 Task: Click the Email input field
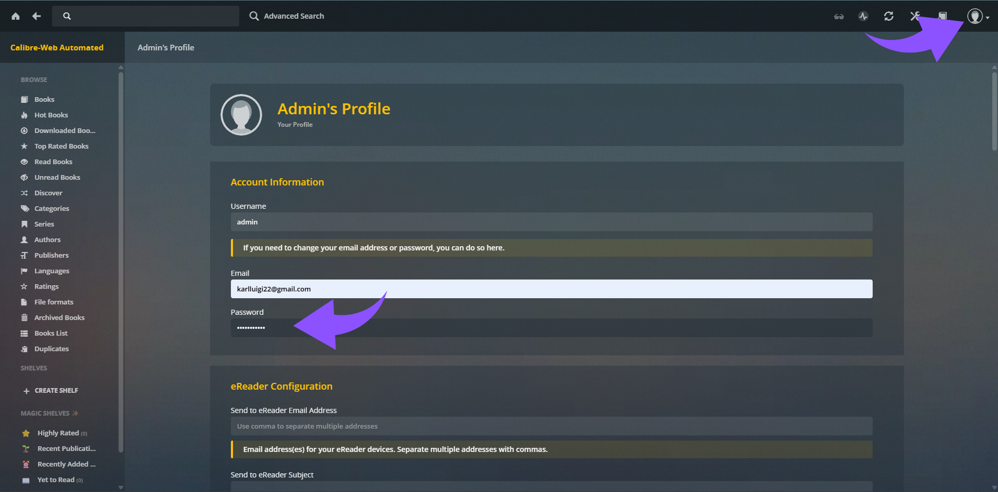[x=551, y=289]
